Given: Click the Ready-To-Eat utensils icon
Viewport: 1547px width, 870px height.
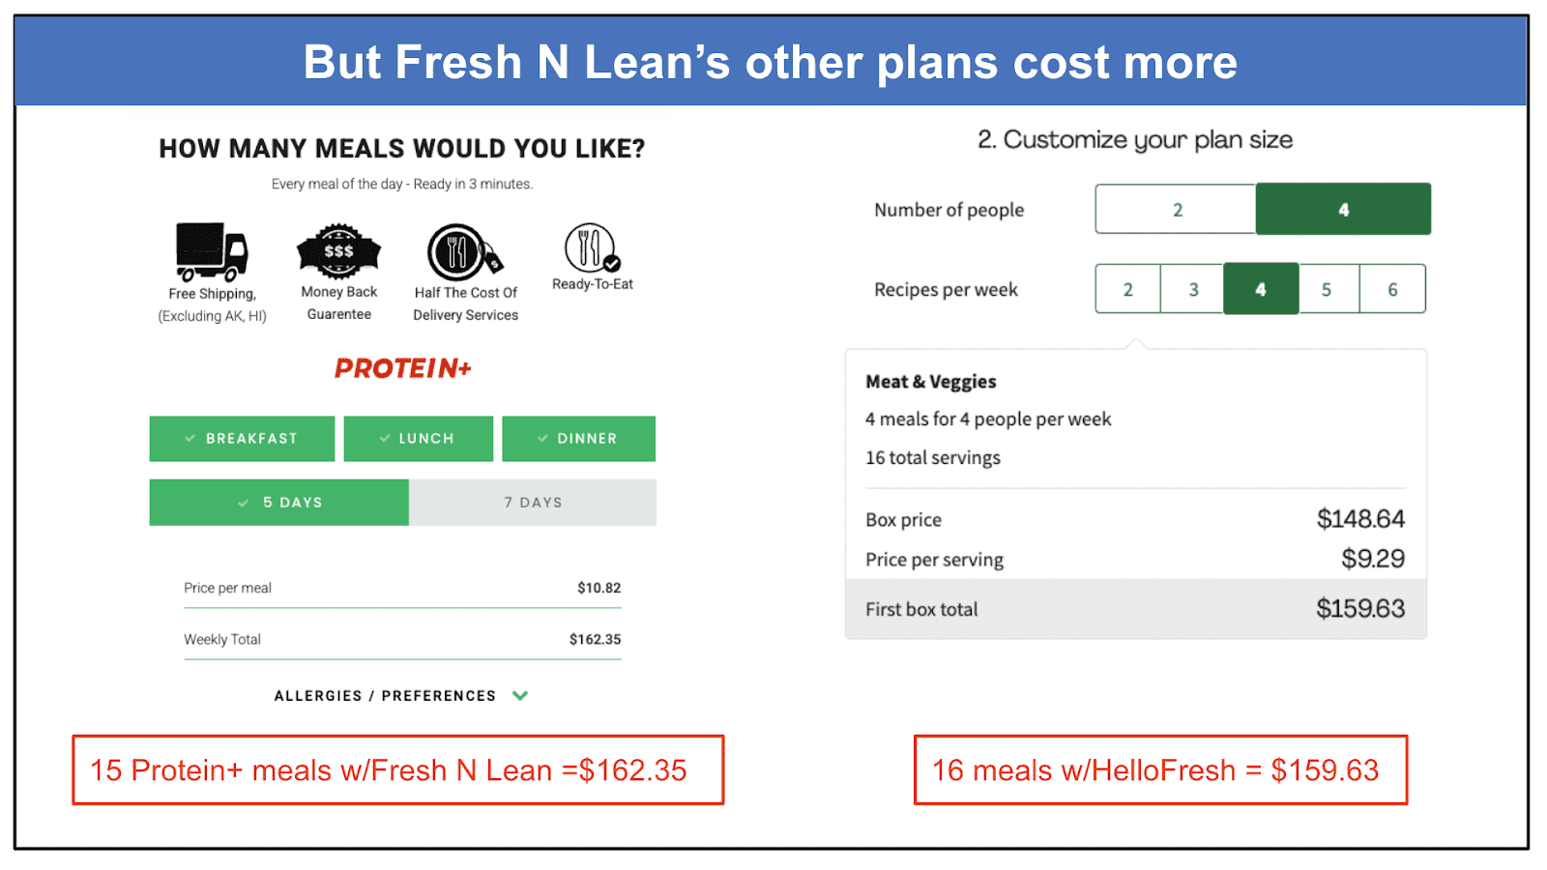Looking at the screenshot, I should 592,248.
